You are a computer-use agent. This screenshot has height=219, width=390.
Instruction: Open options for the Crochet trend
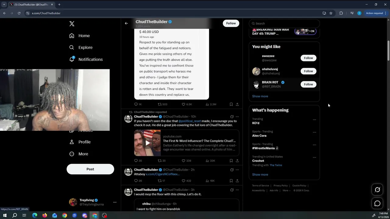pyautogui.click(x=314, y=158)
